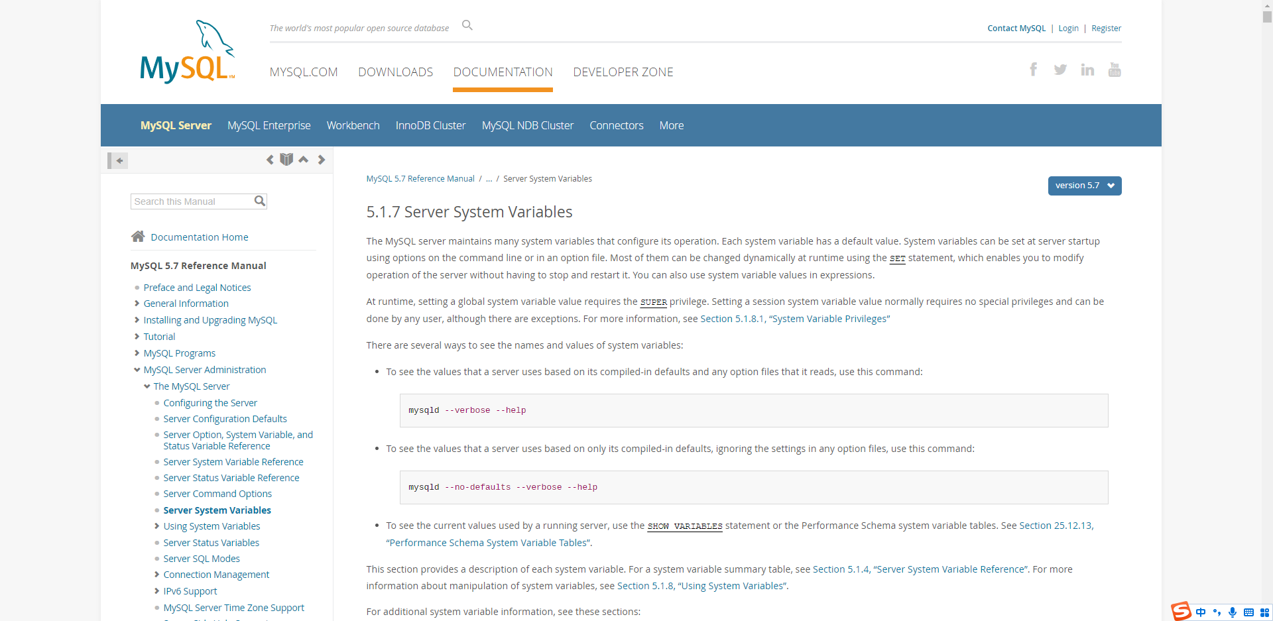Image resolution: width=1273 pixels, height=621 pixels.
Task: Click the Documentation Home house icon
Action: (137, 236)
